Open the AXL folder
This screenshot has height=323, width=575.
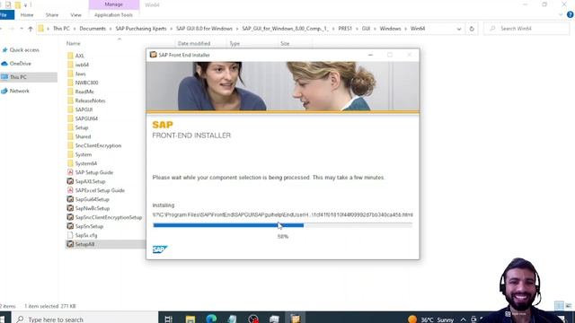[80, 56]
